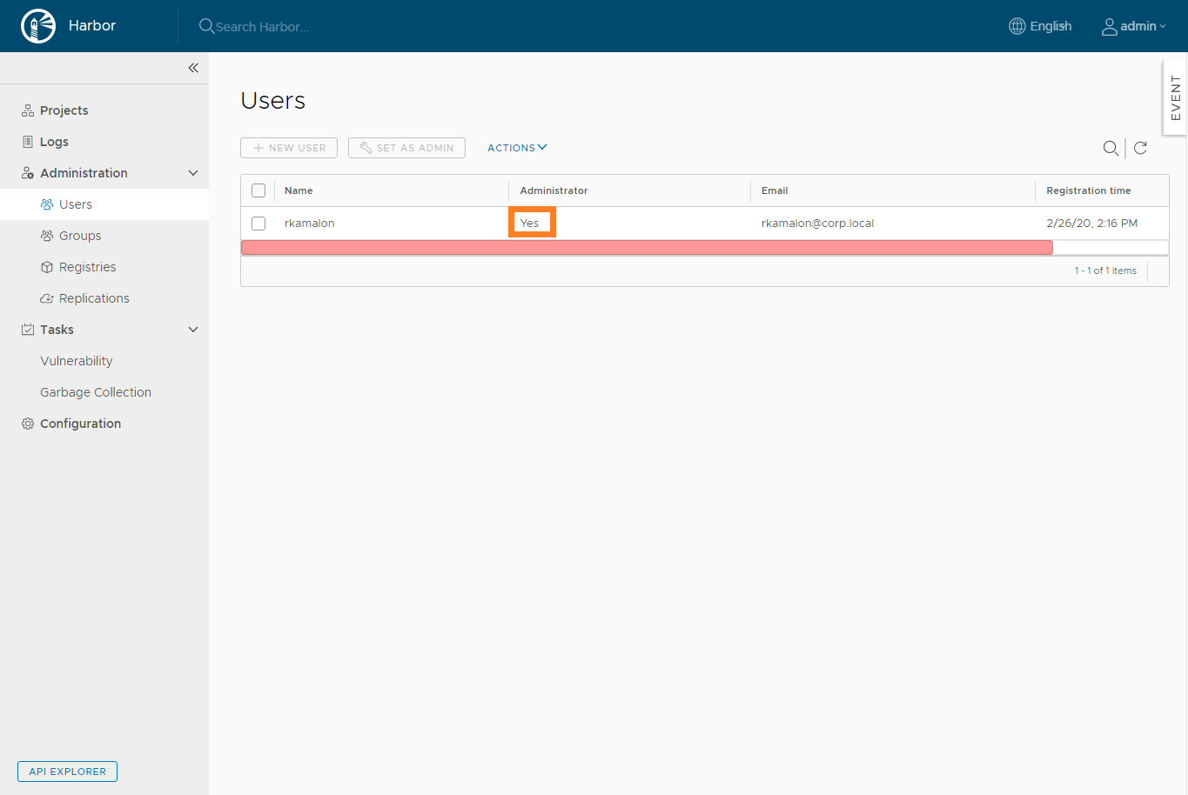Open the Replications menu item
The image size is (1188, 795).
[94, 298]
